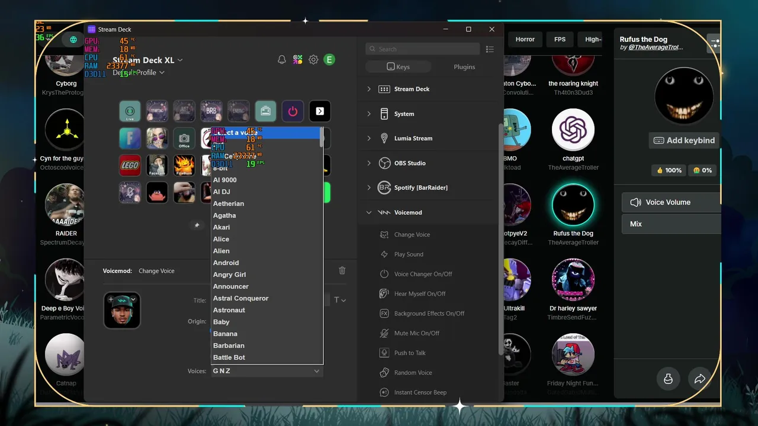Viewport: 758px width, 426px height.
Task: Add Background Effects On/Off action
Action: [x=429, y=314]
